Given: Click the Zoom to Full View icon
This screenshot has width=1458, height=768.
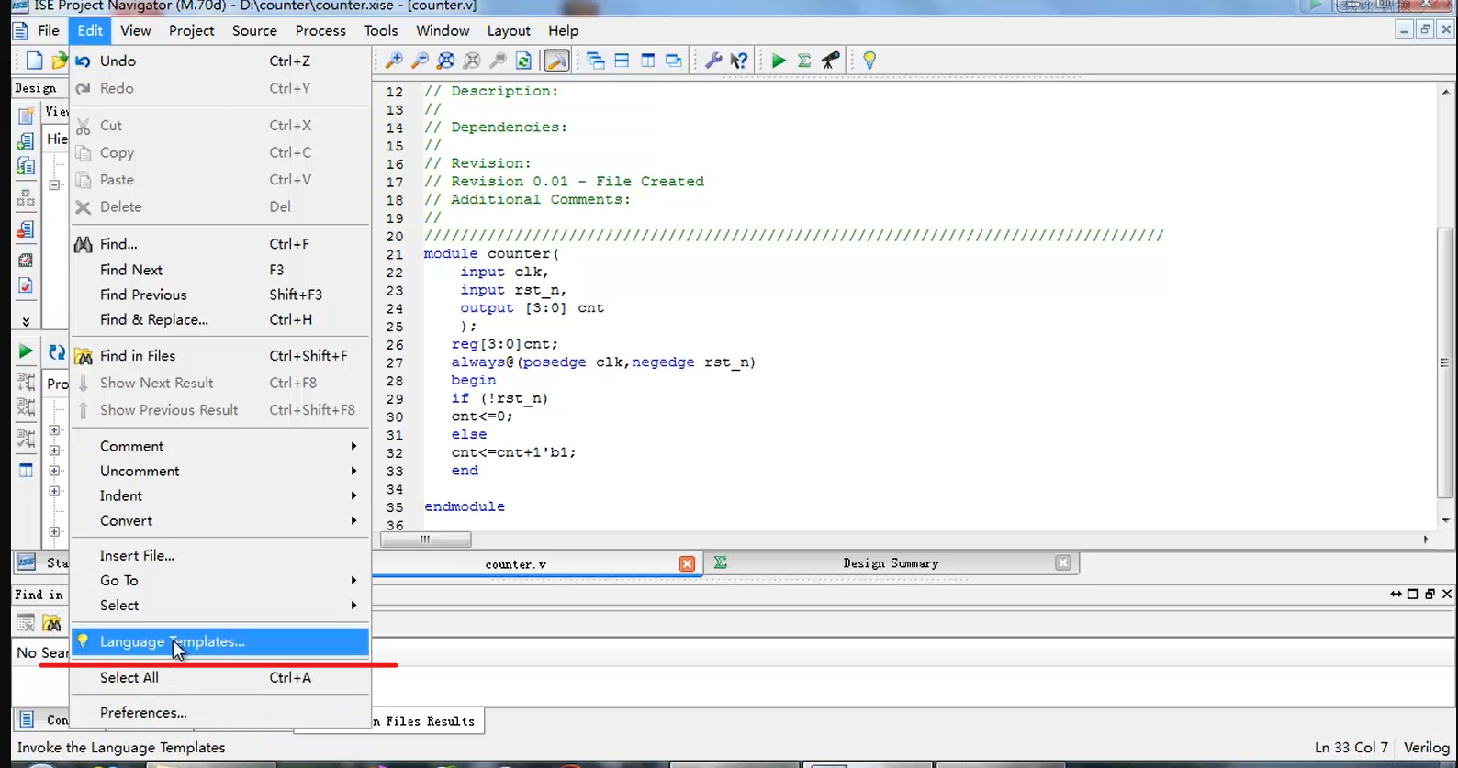Looking at the screenshot, I should [445, 61].
